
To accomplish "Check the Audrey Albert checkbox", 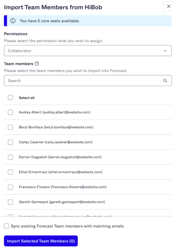I will tap(10, 112).
